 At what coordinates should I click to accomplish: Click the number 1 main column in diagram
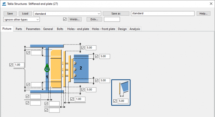pos(47,77)
